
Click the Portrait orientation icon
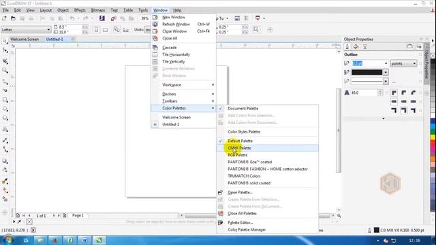(x=96, y=30)
